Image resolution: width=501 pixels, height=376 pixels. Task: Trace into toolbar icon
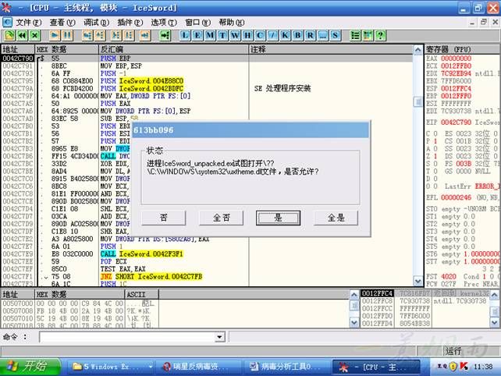116,35
